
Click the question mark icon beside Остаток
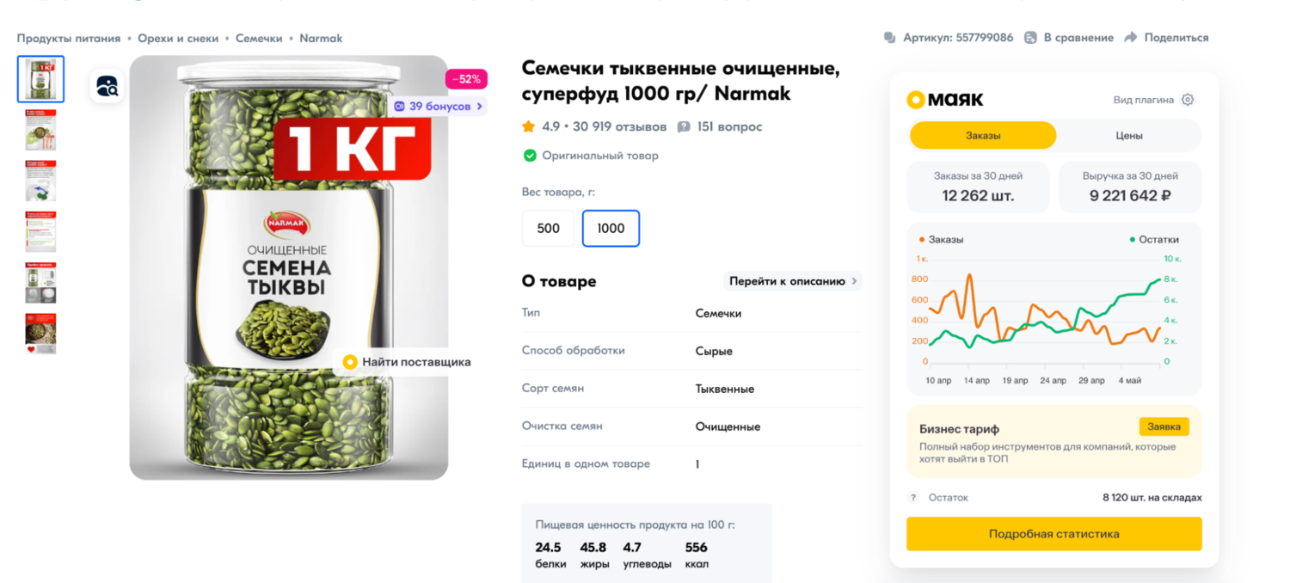point(914,498)
